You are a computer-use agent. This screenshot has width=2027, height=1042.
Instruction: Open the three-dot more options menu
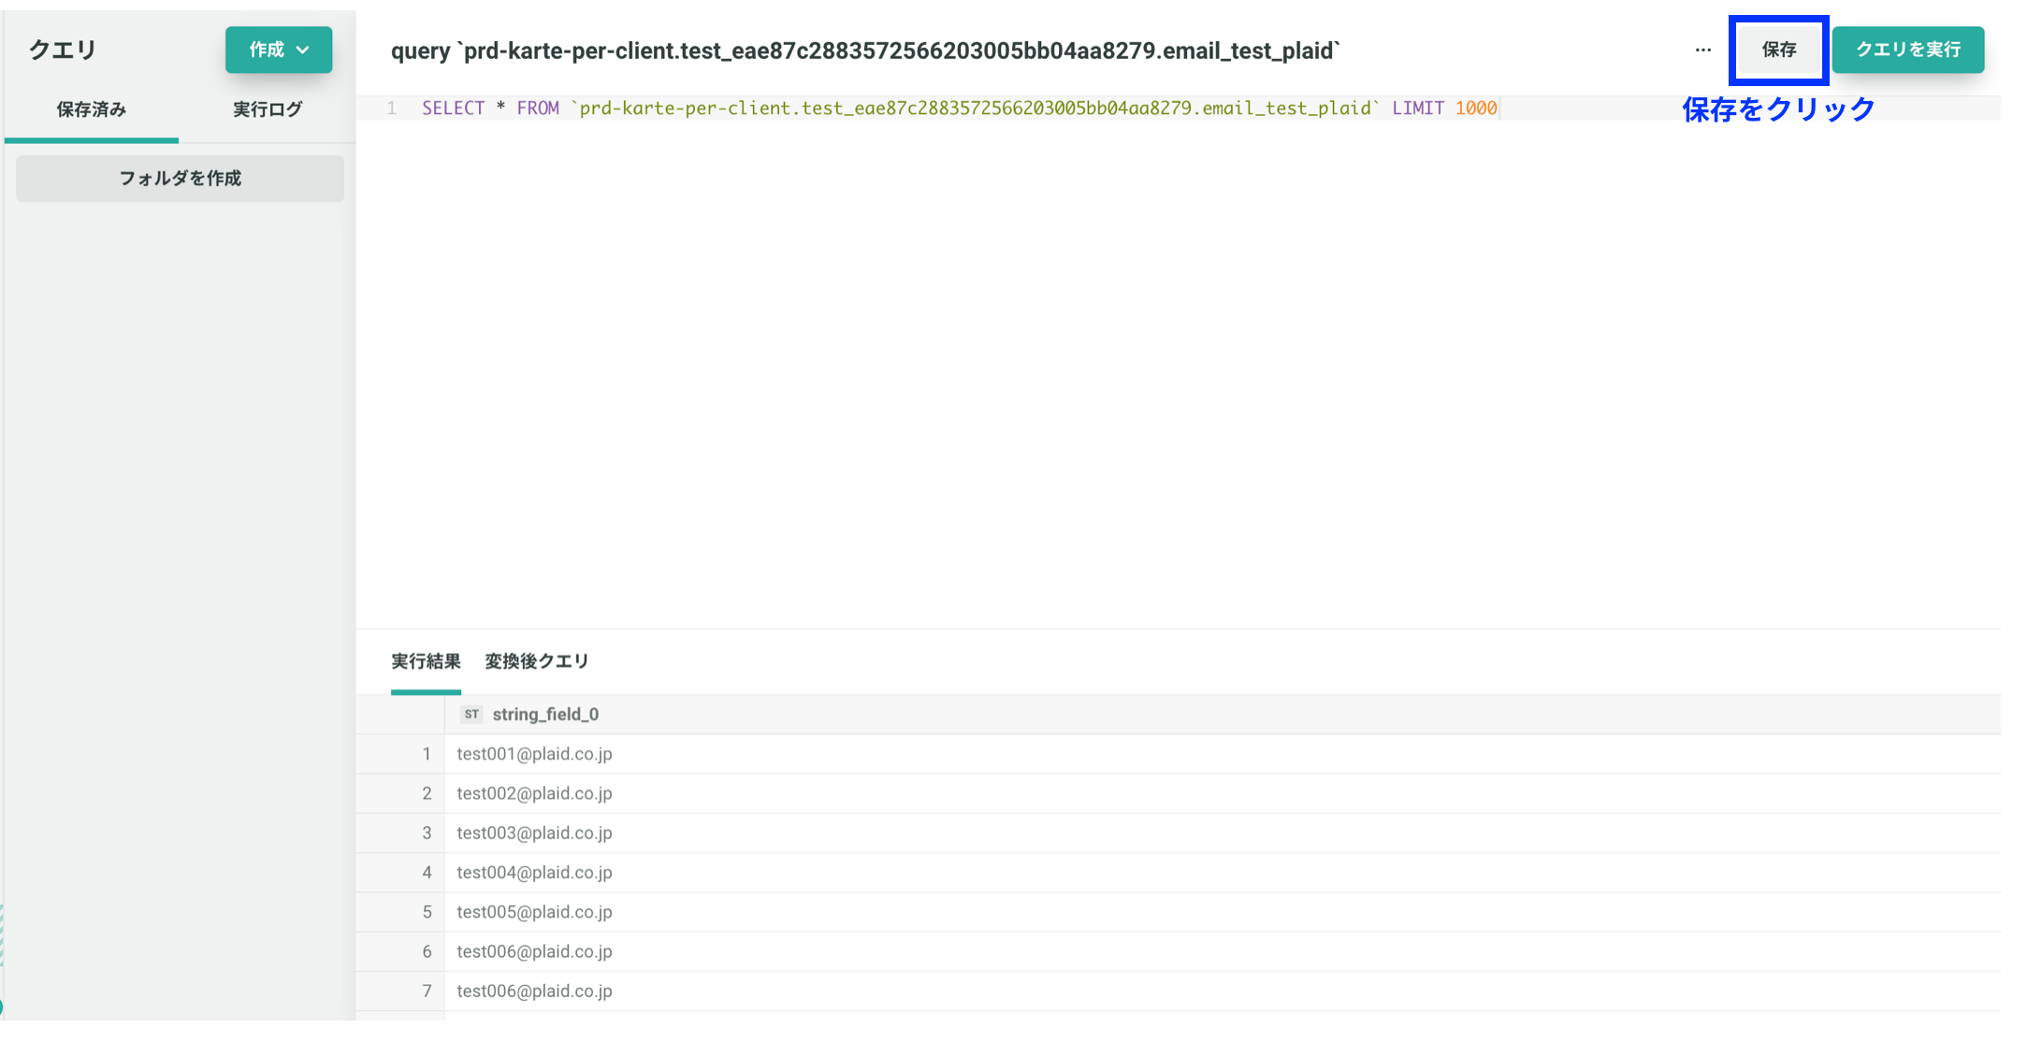[x=1702, y=50]
